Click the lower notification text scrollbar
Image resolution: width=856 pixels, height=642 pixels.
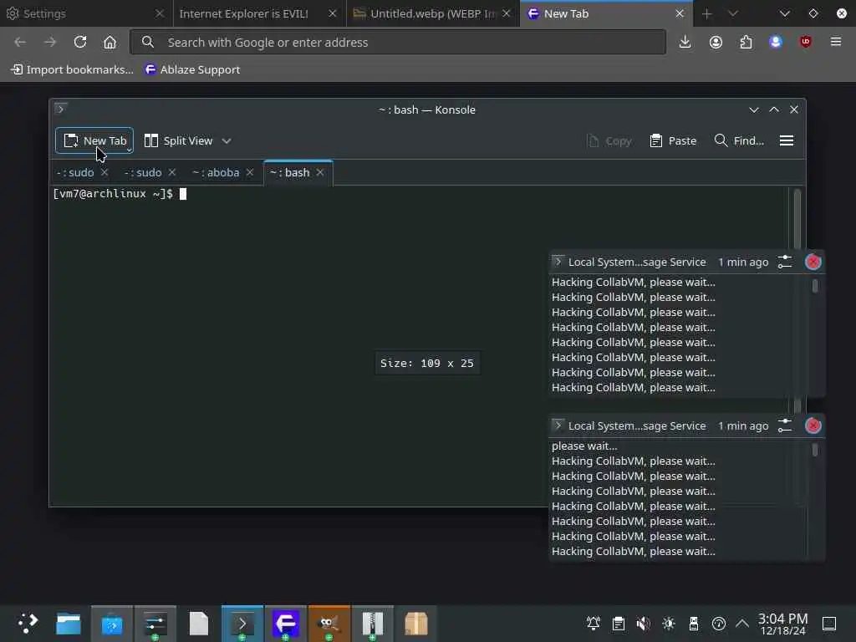(x=815, y=450)
